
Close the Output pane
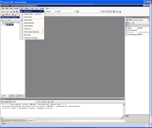coord(123,99)
